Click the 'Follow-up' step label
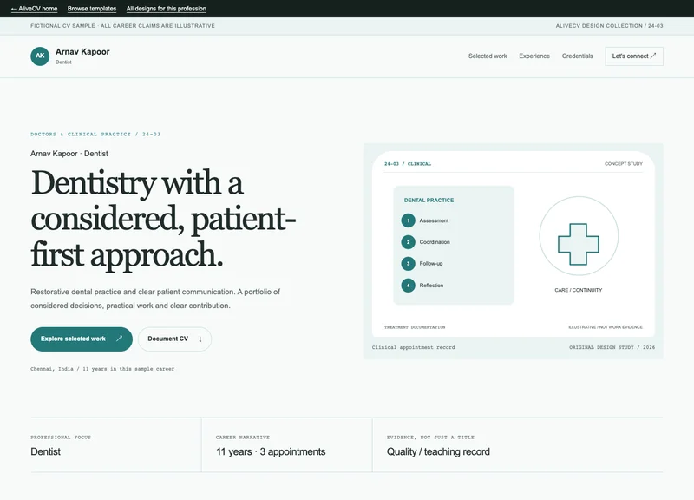This screenshot has width=694, height=500. pyautogui.click(x=431, y=264)
